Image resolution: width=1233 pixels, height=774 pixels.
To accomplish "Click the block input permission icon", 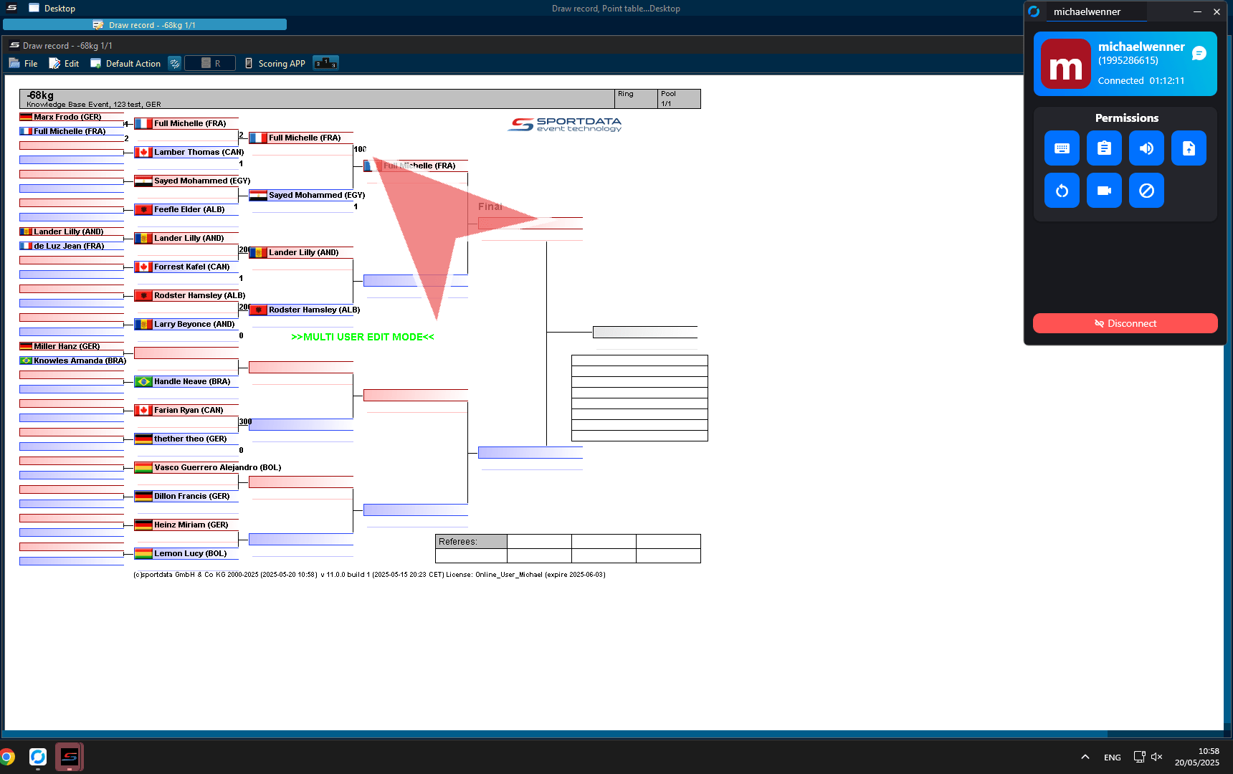I will pos(1146,191).
